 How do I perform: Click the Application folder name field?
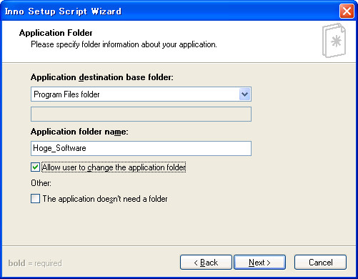coord(141,148)
